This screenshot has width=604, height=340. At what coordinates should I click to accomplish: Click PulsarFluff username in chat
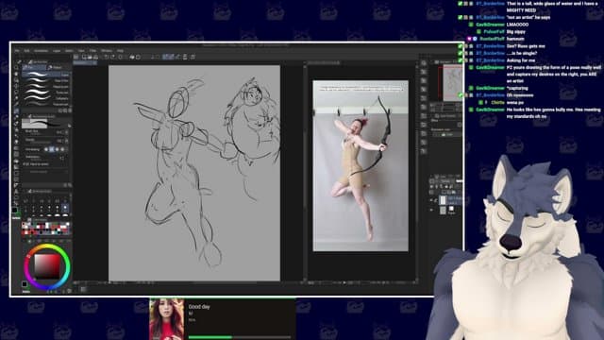[494, 31]
